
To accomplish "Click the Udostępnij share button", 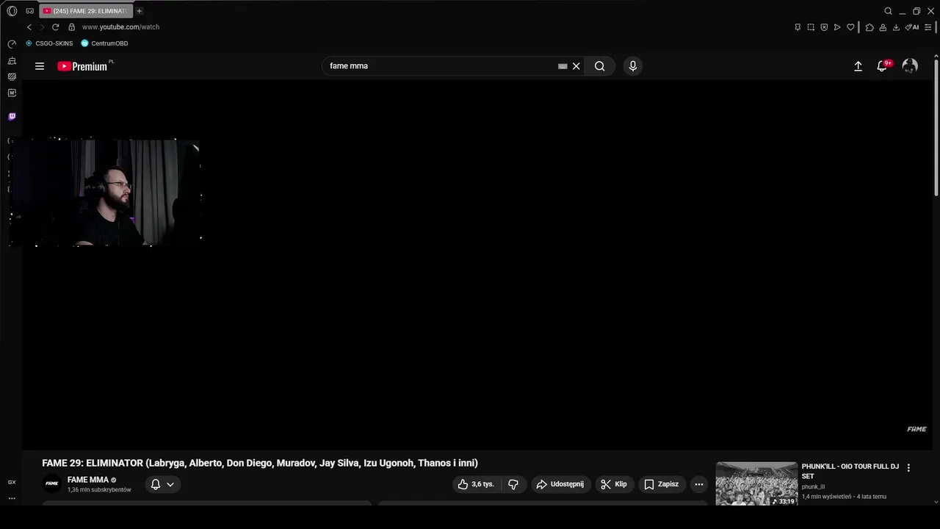I will (560, 484).
